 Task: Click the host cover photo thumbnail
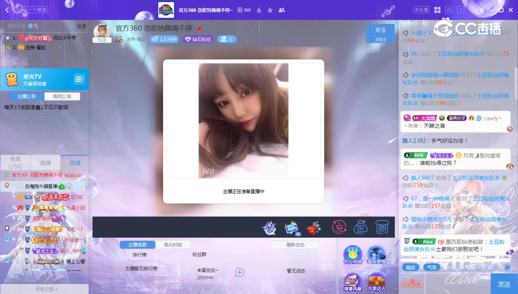pyautogui.click(x=243, y=120)
